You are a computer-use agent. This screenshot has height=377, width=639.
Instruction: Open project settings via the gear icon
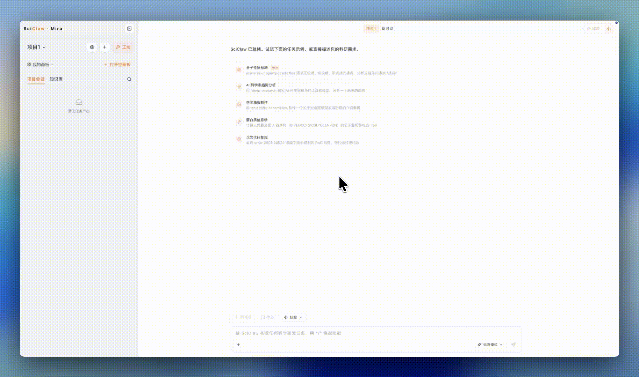coord(92,47)
